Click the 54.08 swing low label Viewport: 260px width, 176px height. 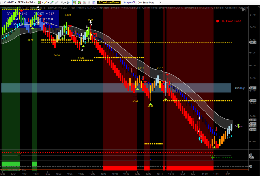pyautogui.click(x=136, y=101)
